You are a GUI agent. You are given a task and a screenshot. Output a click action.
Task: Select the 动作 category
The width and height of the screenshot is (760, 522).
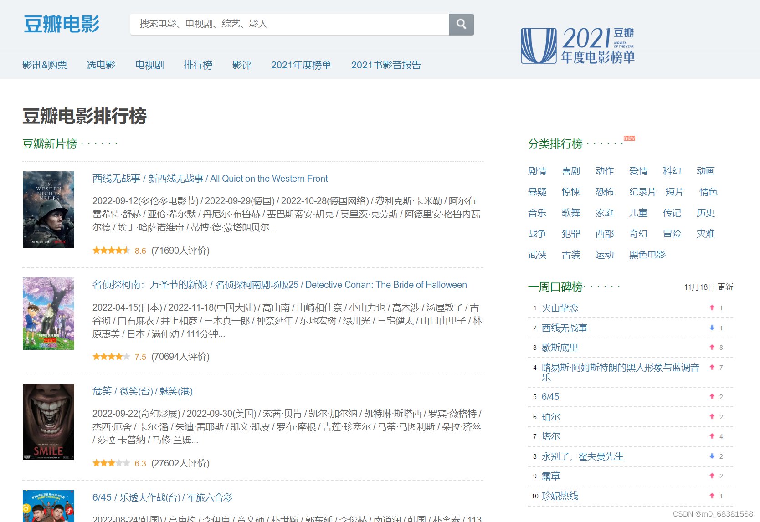tap(605, 171)
